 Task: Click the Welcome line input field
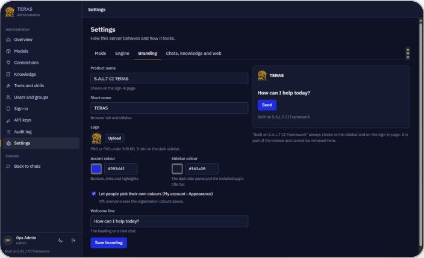169,221
